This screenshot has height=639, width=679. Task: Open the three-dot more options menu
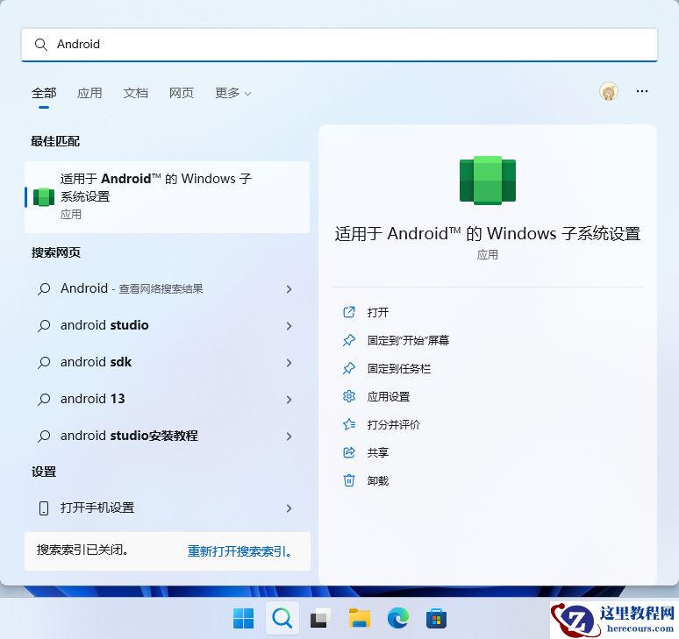(642, 91)
